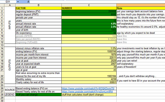Click final value cell 1983184
The height and width of the screenshot is (102, 165).
click(89, 75)
